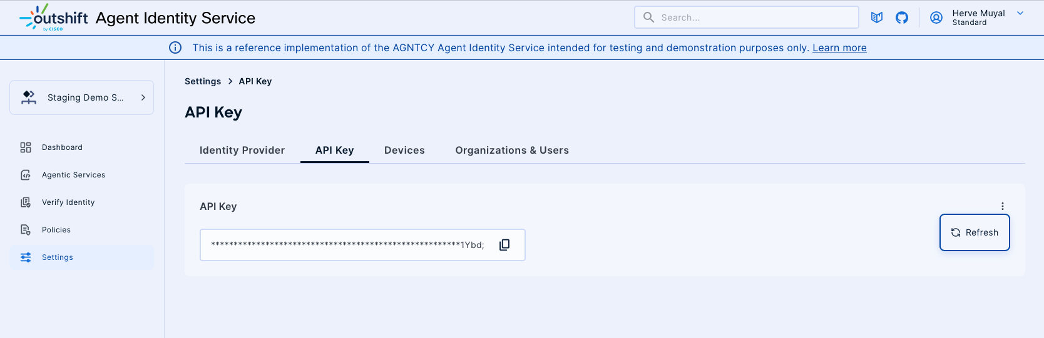Open Verify Identity in sidebar

click(x=68, y=202)
